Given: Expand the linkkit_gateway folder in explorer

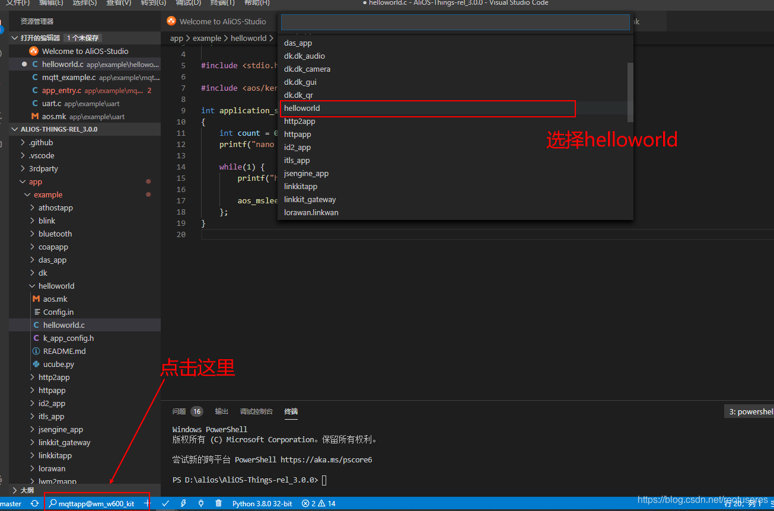Looking at the screenshot, I should pyautogui.click(x=85, y=442).
